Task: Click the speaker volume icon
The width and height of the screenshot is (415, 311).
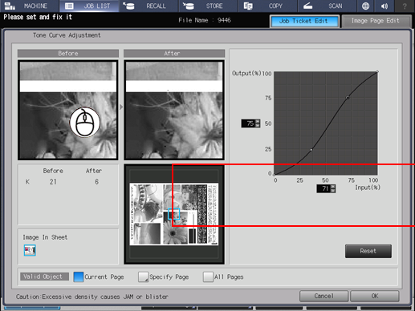Action: coord(384,6)
